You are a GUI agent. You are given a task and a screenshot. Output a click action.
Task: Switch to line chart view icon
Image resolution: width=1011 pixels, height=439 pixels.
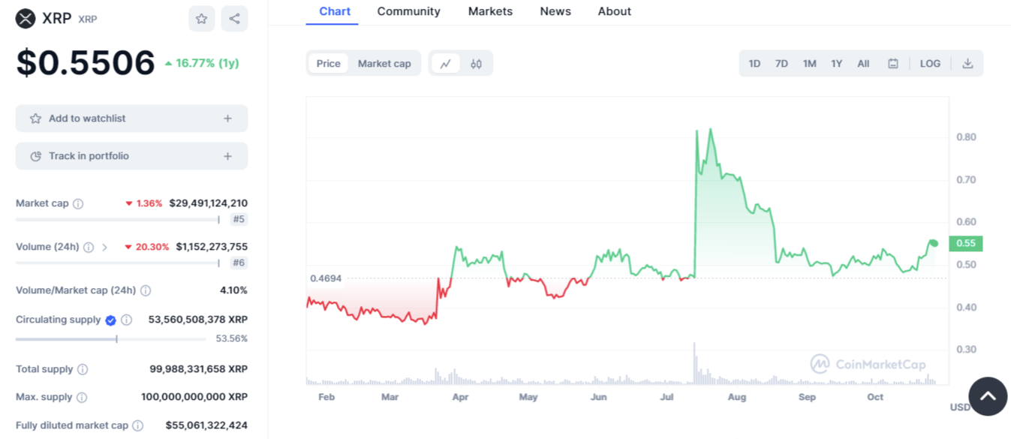coord(445,64)
